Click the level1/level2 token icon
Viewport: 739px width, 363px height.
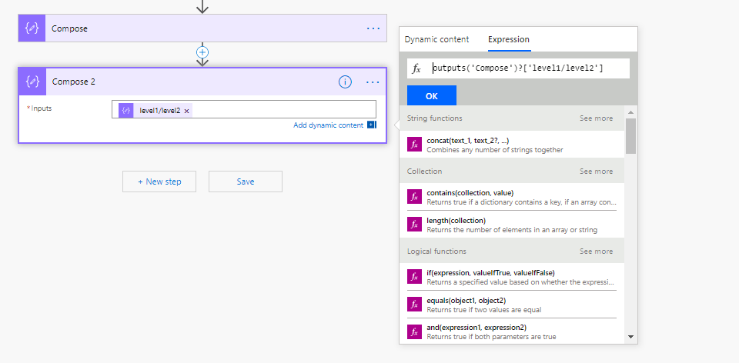[x=125, y=111]
